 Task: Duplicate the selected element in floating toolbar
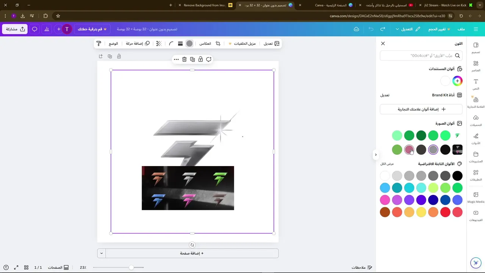(192, 60)
